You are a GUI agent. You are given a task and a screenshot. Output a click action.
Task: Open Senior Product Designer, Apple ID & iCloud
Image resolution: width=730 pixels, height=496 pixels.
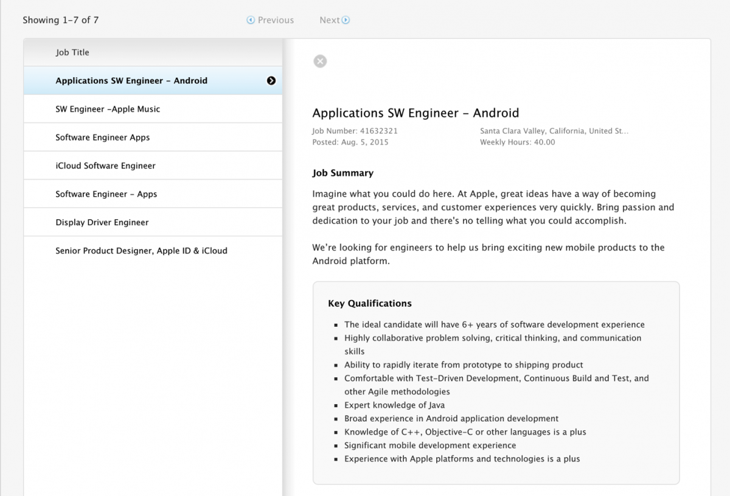[141, 250]
